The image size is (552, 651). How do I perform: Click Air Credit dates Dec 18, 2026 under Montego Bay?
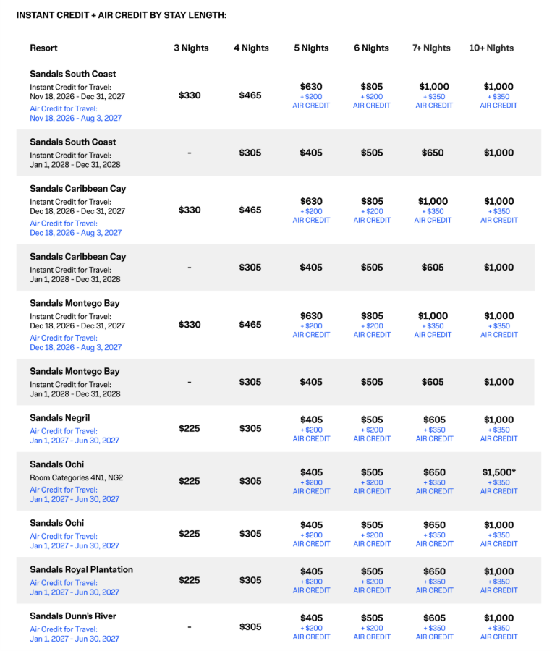pos(75,347)
